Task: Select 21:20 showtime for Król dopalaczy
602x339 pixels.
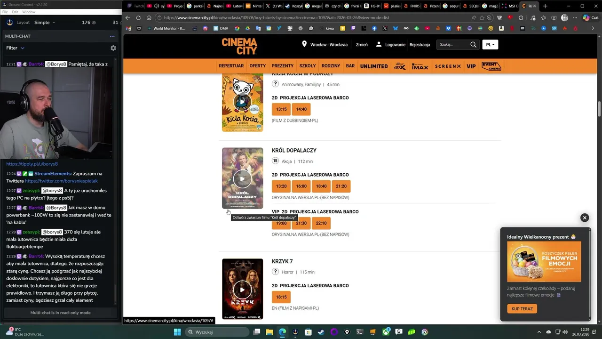Action: click(341, 186)
